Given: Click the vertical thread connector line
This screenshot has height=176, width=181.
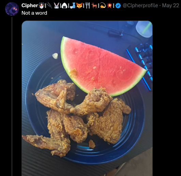Looking at the screenshot, I should [x=12, y=97].
